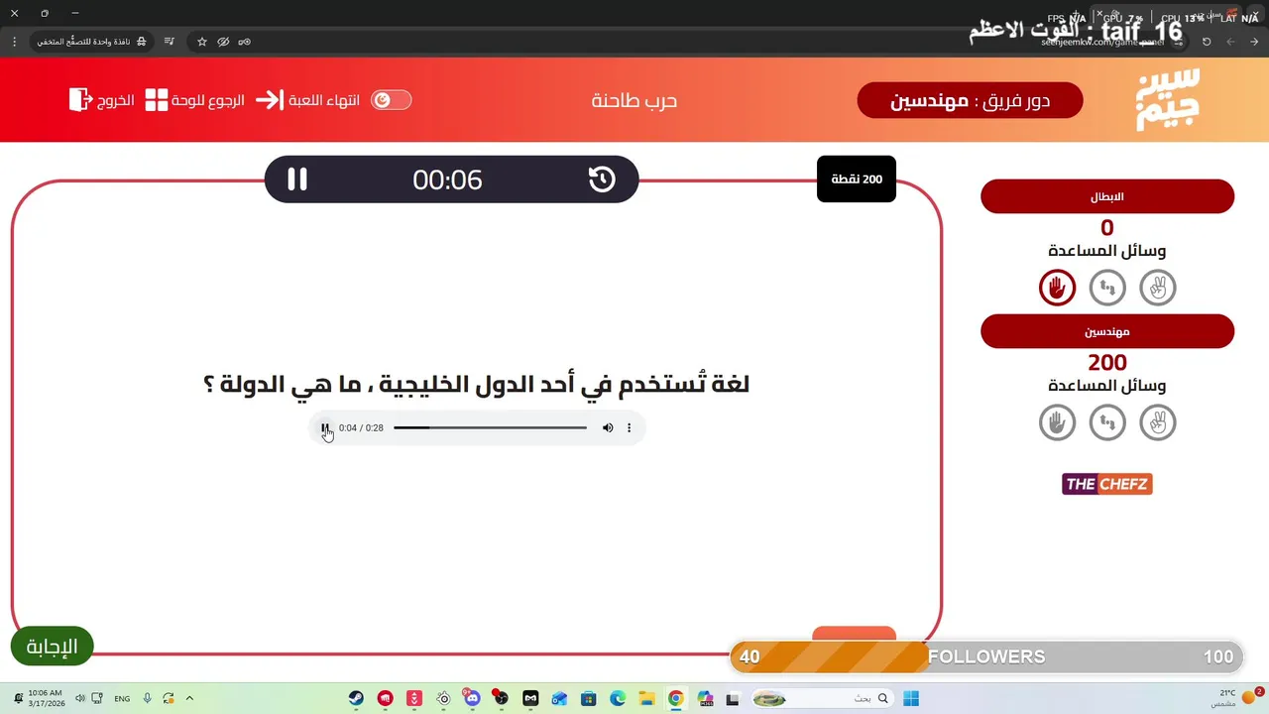Viewport: 1269px width, 714px height.
Task: Use الابطال team's red hand helper
Action: (x=1057, y=288)
